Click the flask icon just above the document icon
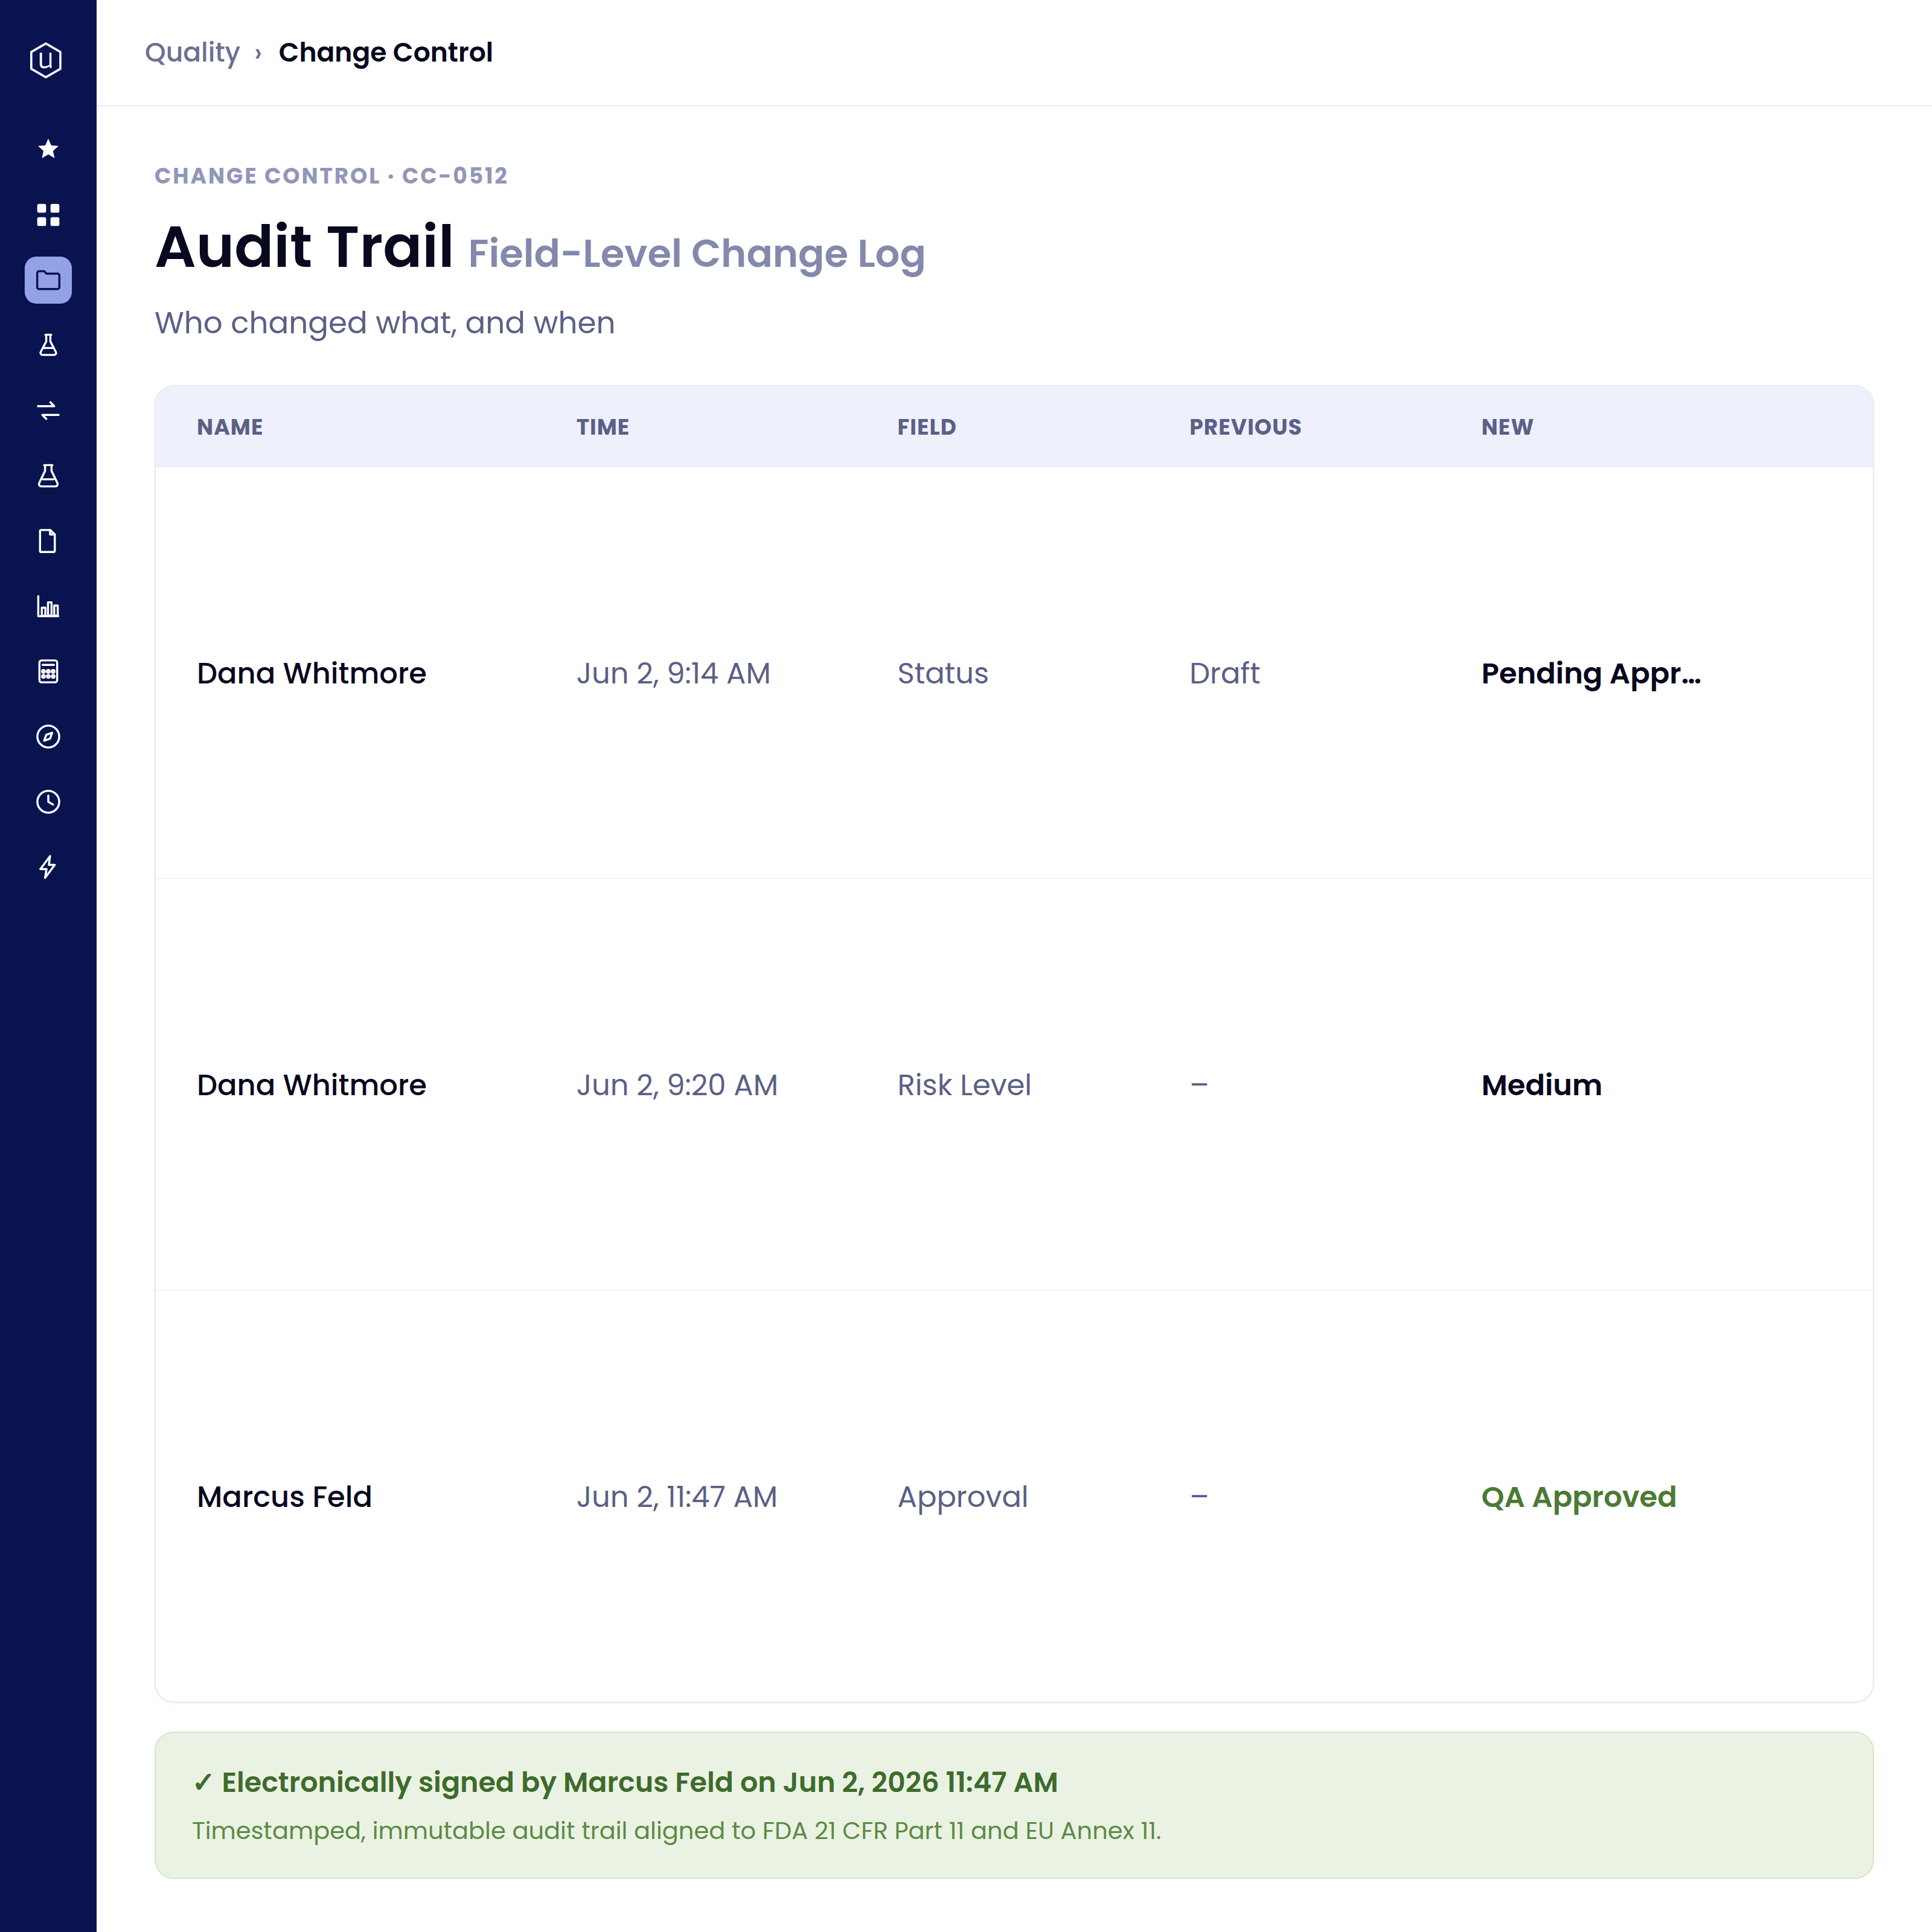 (48, 476)
